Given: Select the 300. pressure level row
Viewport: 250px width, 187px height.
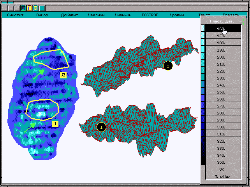Looking at the screenshot, I should coord(221,127).
